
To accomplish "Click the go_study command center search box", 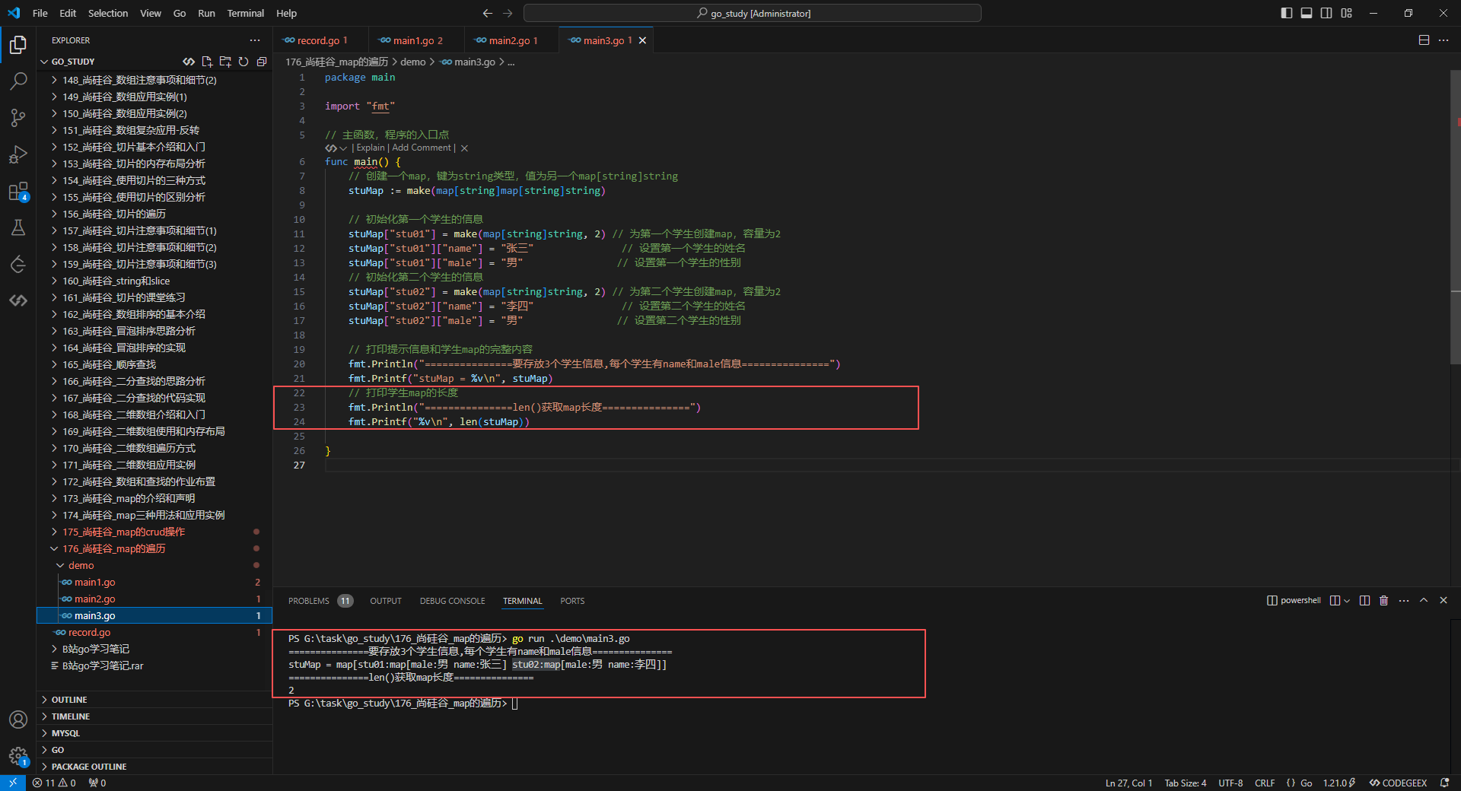I will [753, 13].
